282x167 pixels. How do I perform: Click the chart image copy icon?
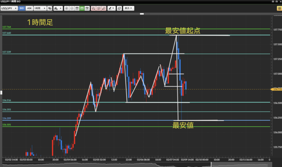(119, 9)
